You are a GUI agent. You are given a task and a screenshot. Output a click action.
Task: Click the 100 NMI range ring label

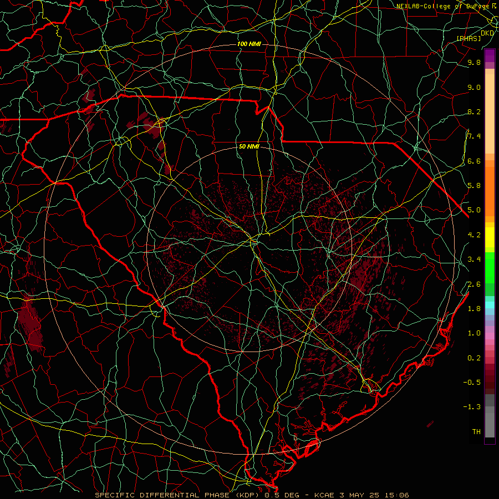click(x=249, y=44)
